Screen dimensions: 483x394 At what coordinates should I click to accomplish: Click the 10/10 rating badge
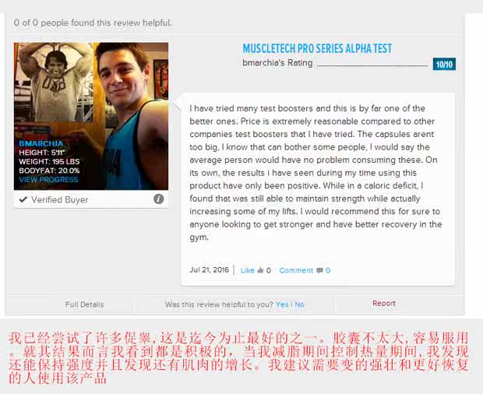pos(444,64)
